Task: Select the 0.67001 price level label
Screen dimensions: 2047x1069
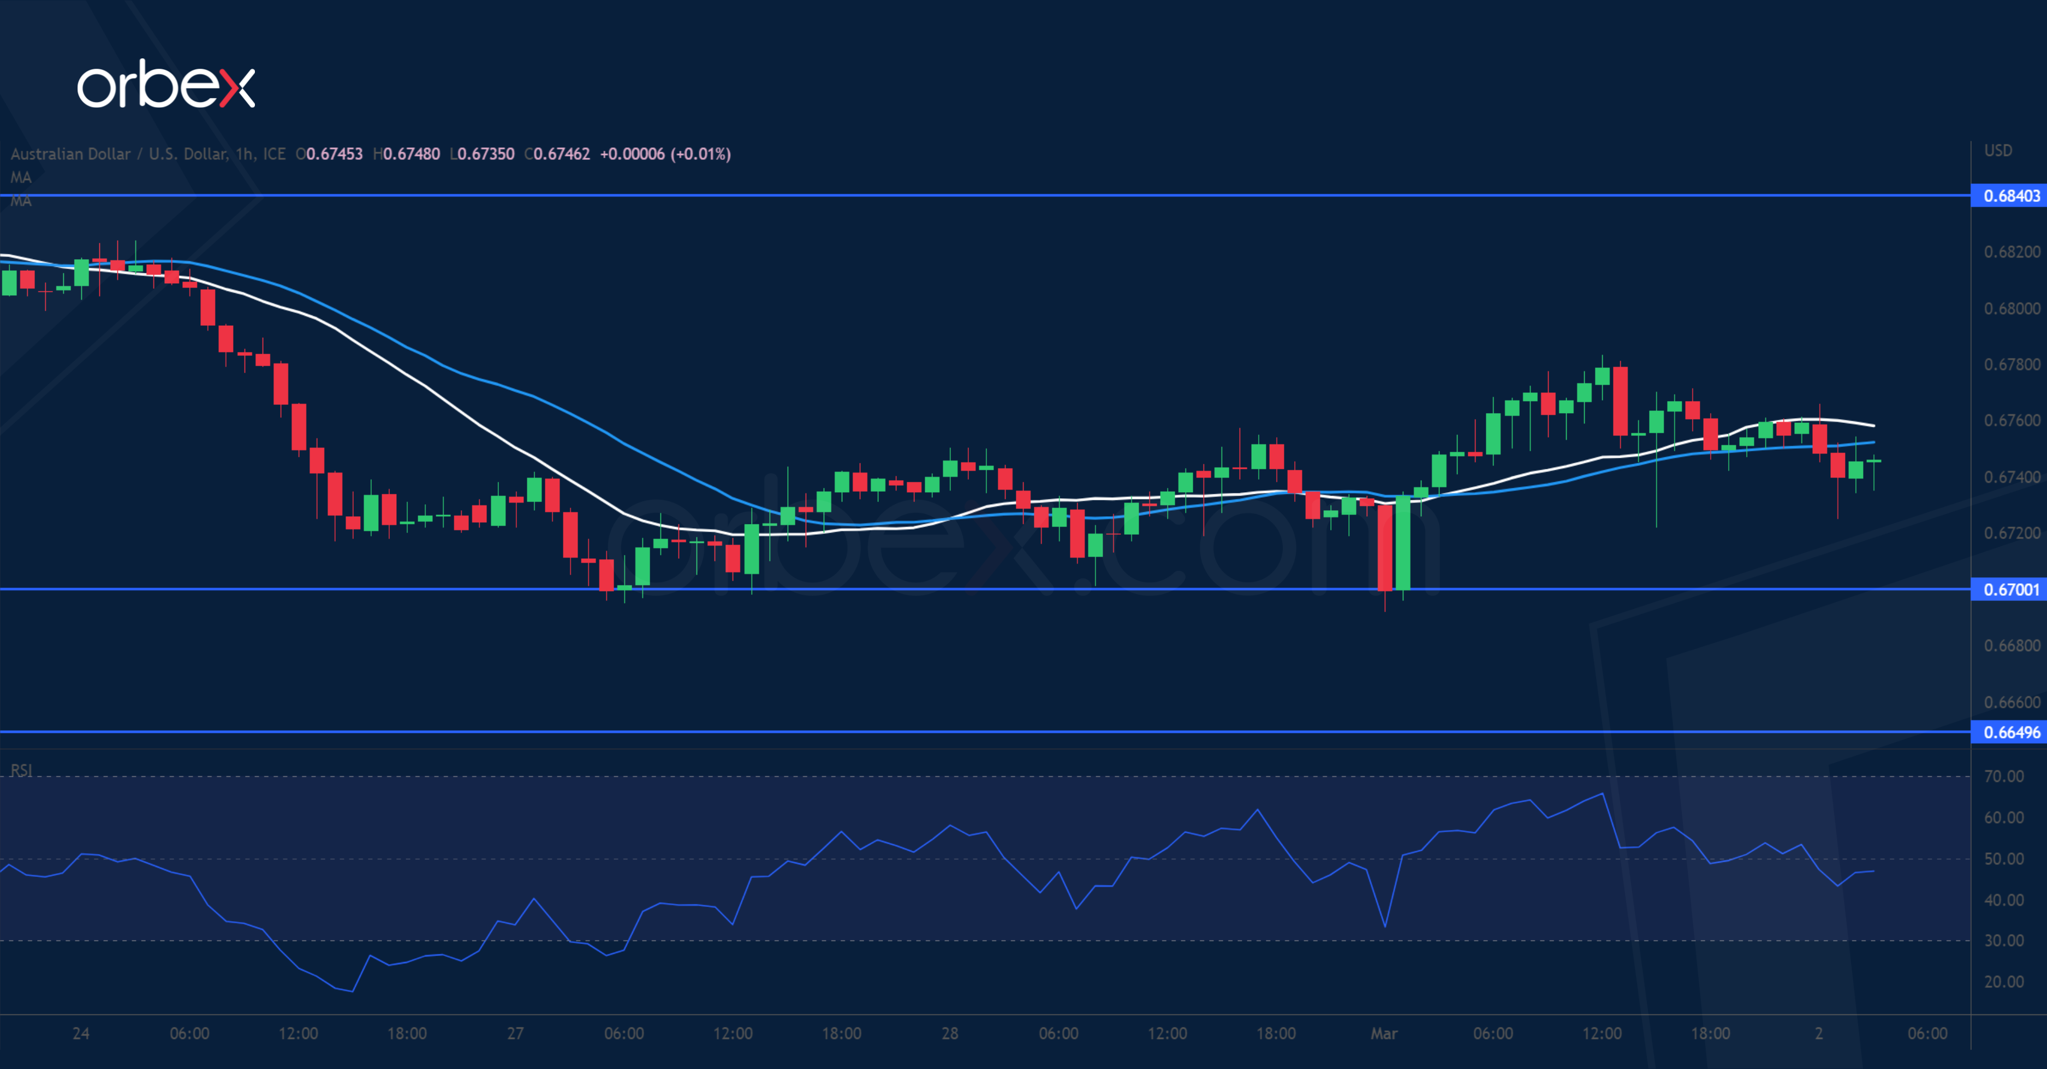Action: pyautogui.click(x=2010, y=589)
